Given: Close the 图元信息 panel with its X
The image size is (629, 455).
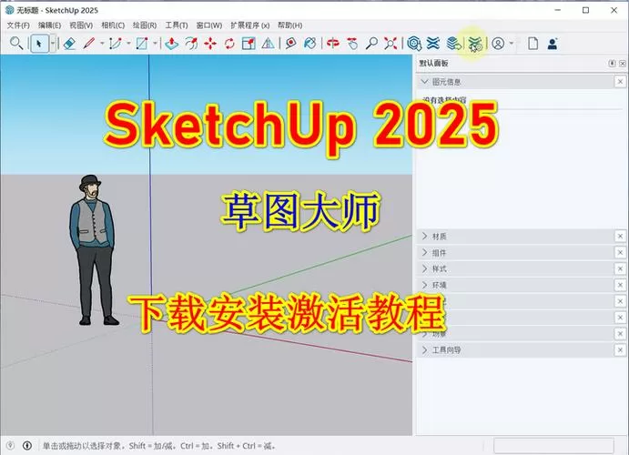Looking at the screenshot, I should pos(620,82).
